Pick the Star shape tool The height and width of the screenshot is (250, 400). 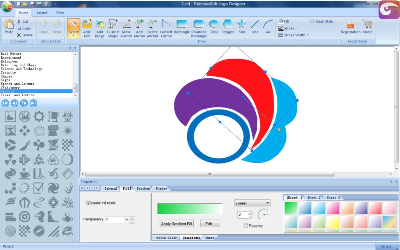click(242, 27)
